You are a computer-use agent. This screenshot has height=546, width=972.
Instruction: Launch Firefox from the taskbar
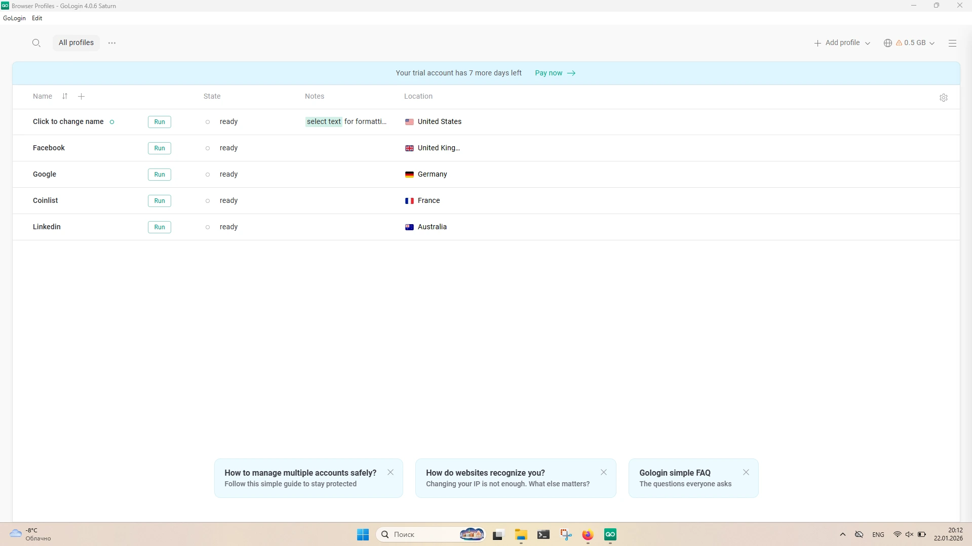pyautogui.click(x=588, y=534)
